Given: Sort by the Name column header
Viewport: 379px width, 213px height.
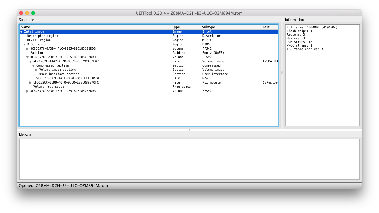Looking at the screenshot, I should pyautogui.click(x=91, y=27).
